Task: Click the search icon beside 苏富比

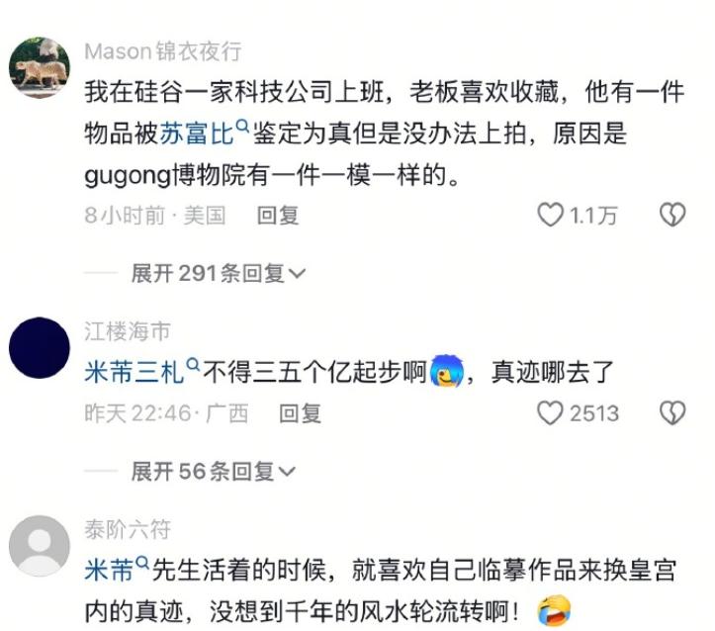Action: pyautogui.click(x=242, y=125)
